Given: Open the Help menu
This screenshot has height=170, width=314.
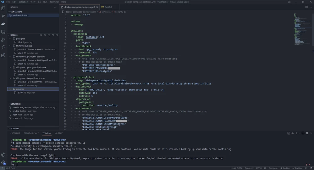Looking at the screenshot, I should point(63,2).
